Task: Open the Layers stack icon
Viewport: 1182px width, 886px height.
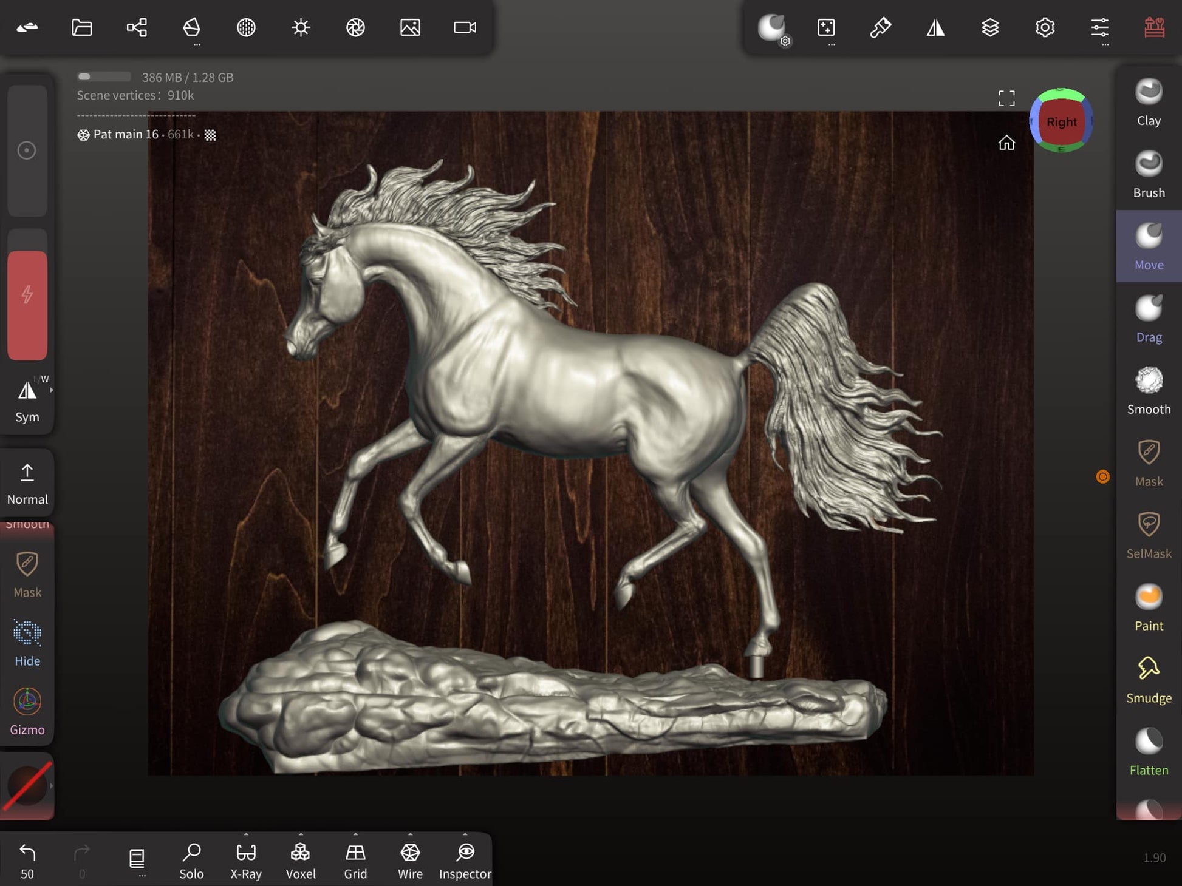Action: [x=990, y=27]
